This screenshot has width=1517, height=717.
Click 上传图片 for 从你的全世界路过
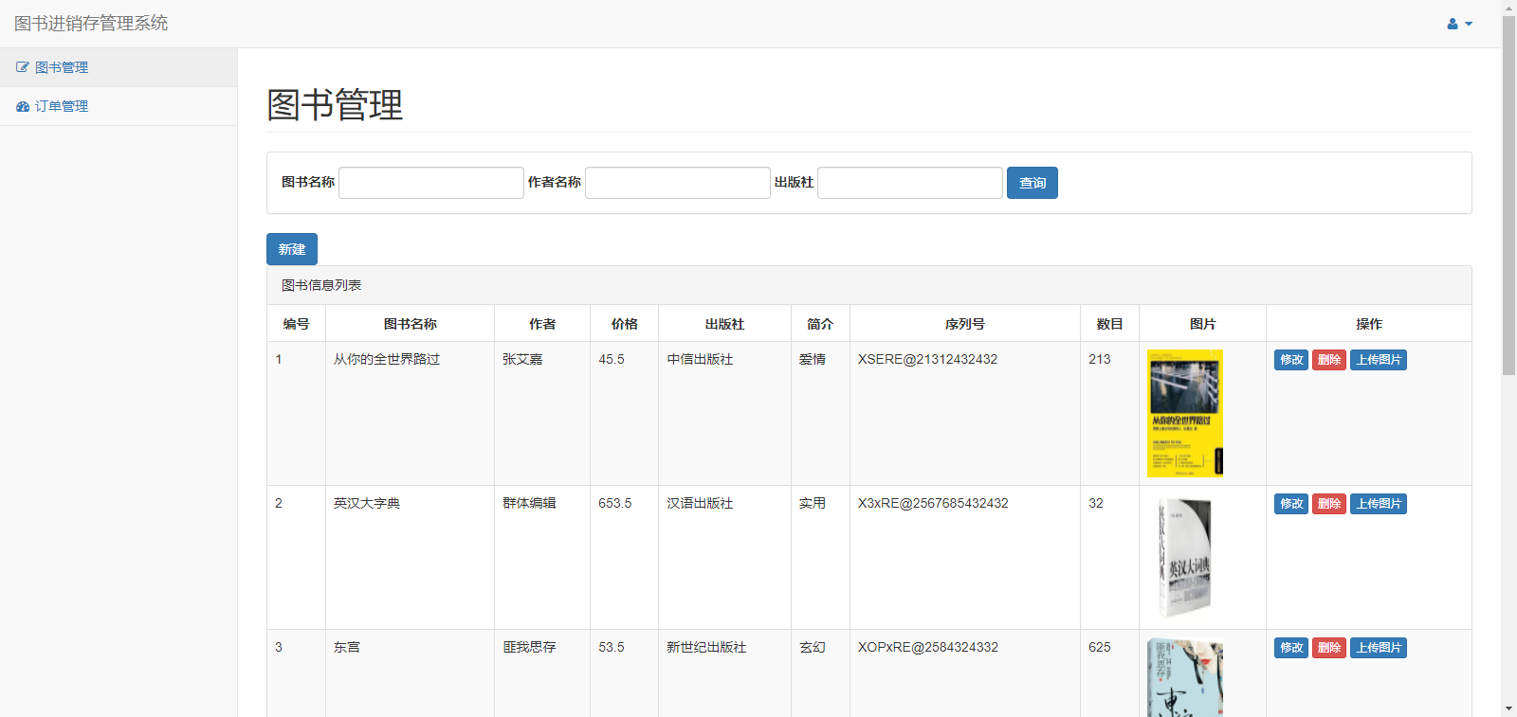click(x=1379, y=360)
